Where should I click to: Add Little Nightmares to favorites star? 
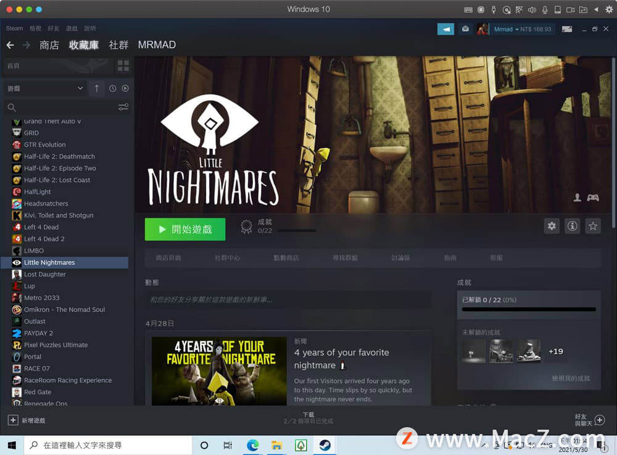point(592,226)
